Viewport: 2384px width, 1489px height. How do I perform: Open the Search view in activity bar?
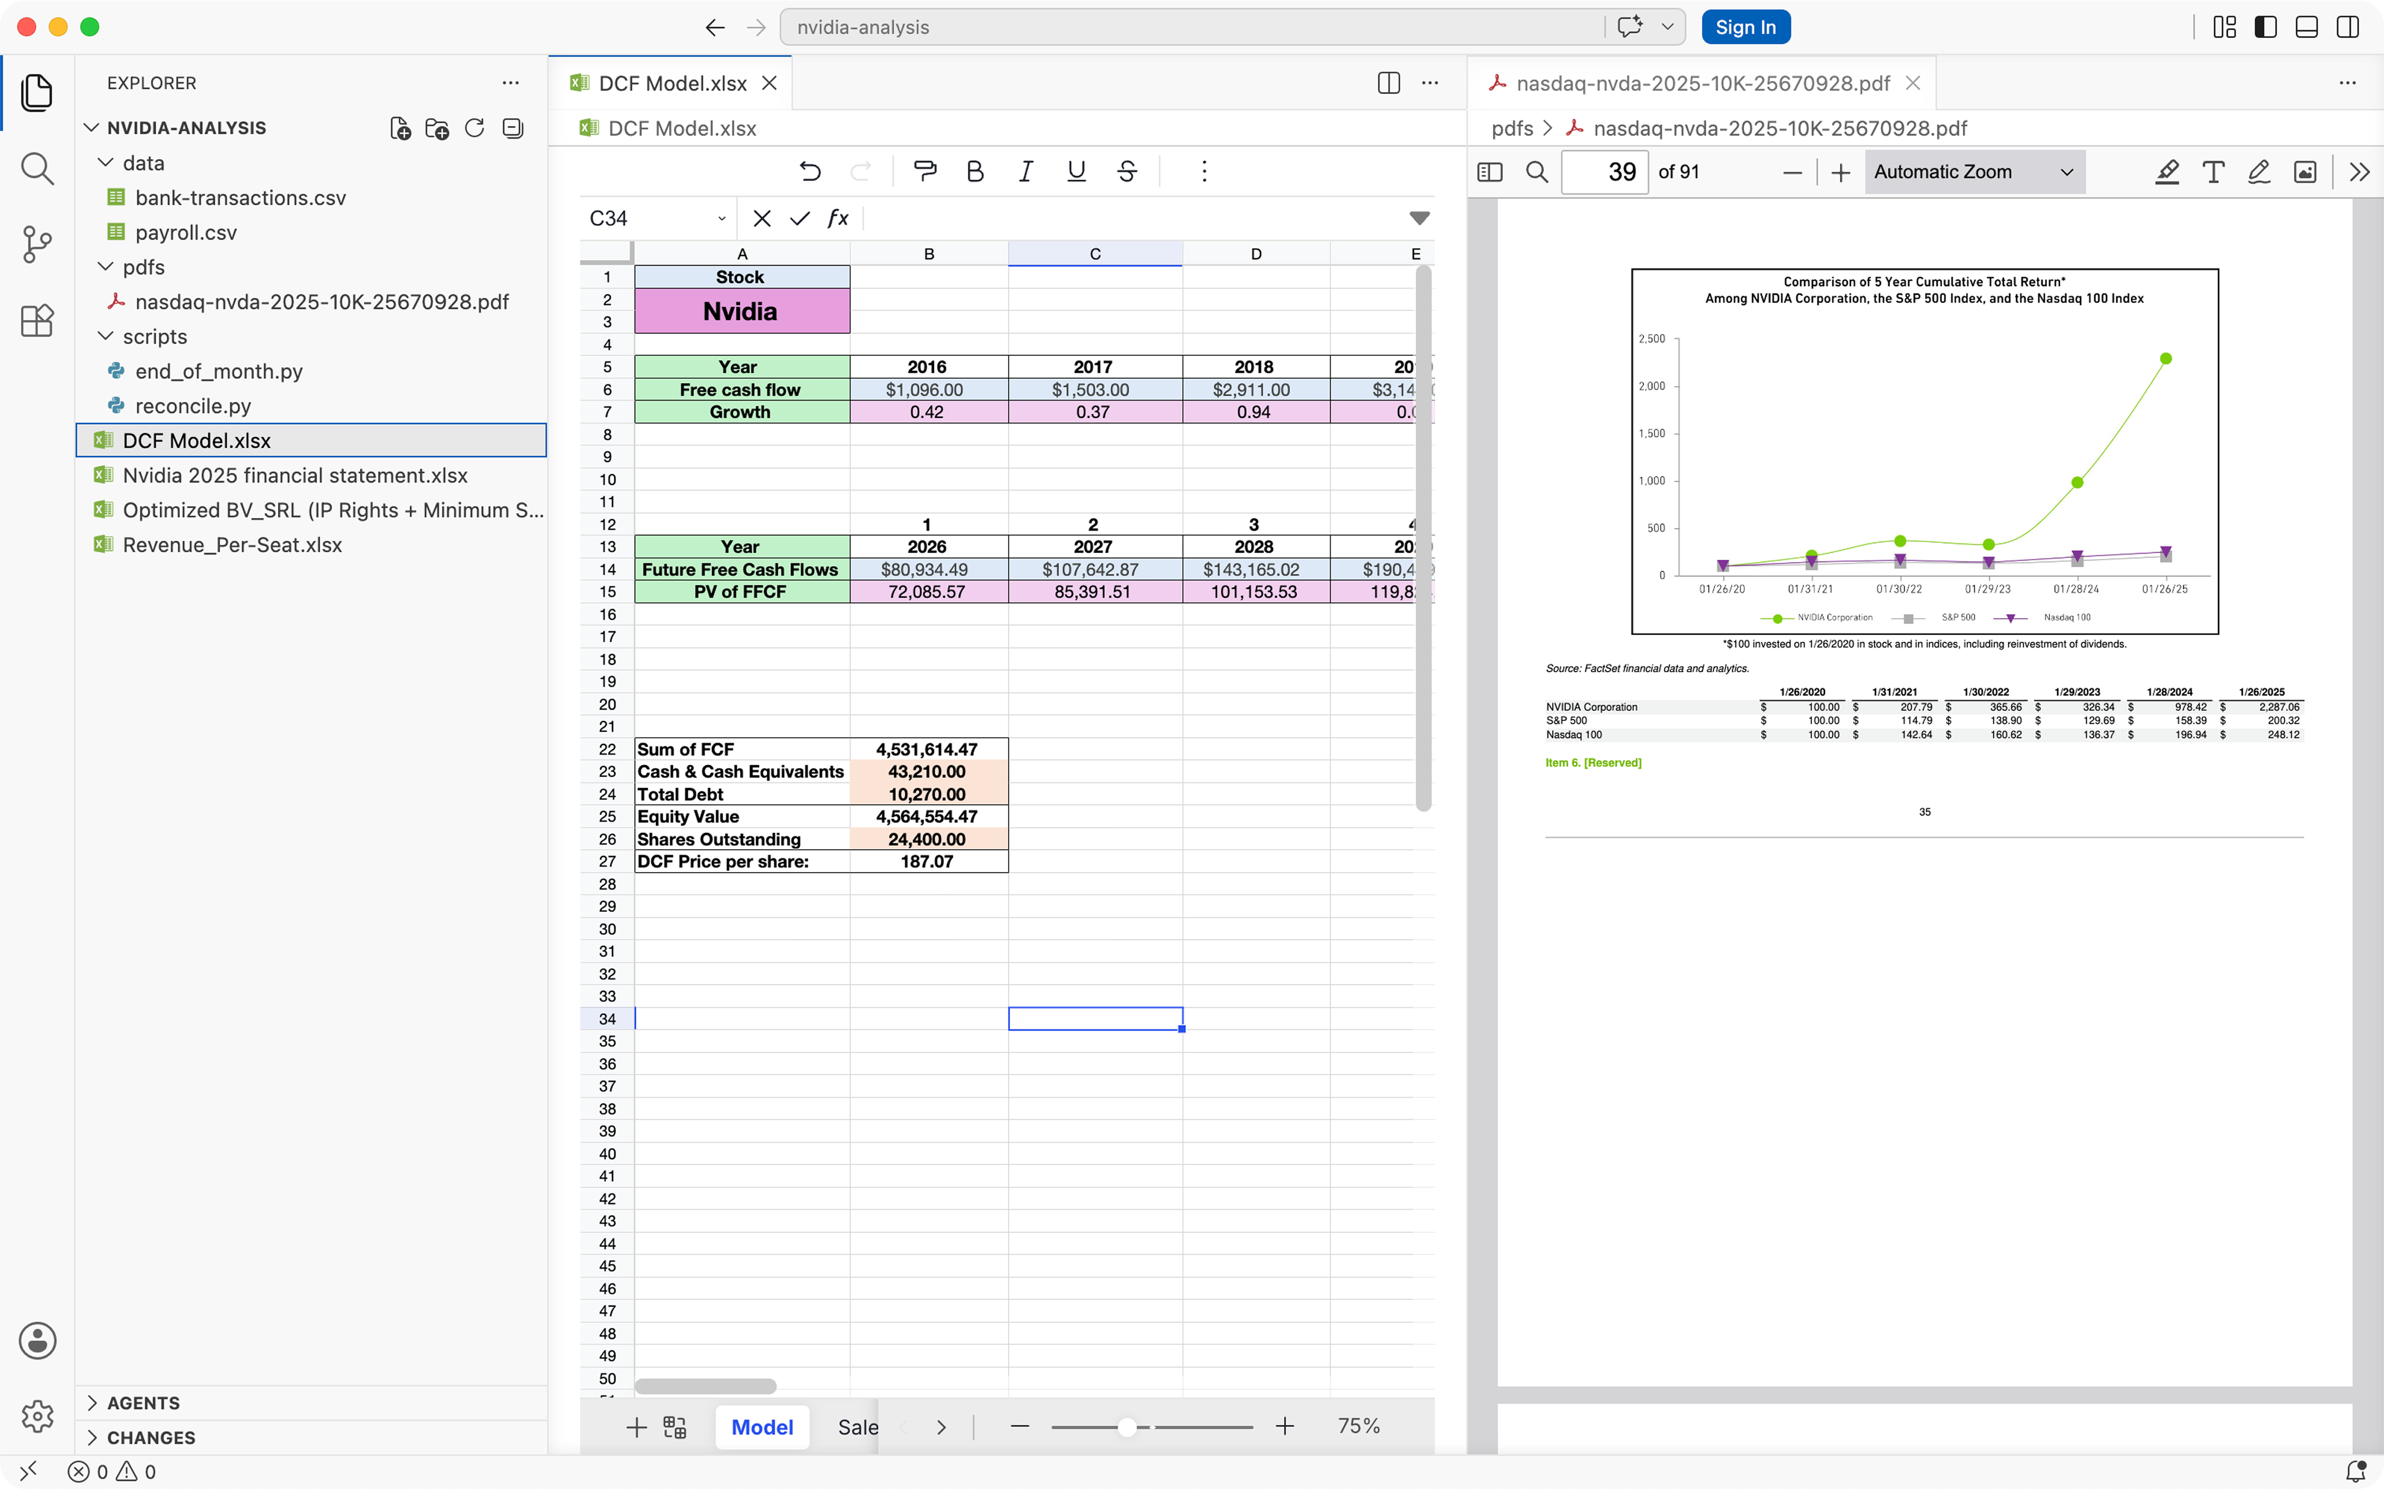coord(37,169)
